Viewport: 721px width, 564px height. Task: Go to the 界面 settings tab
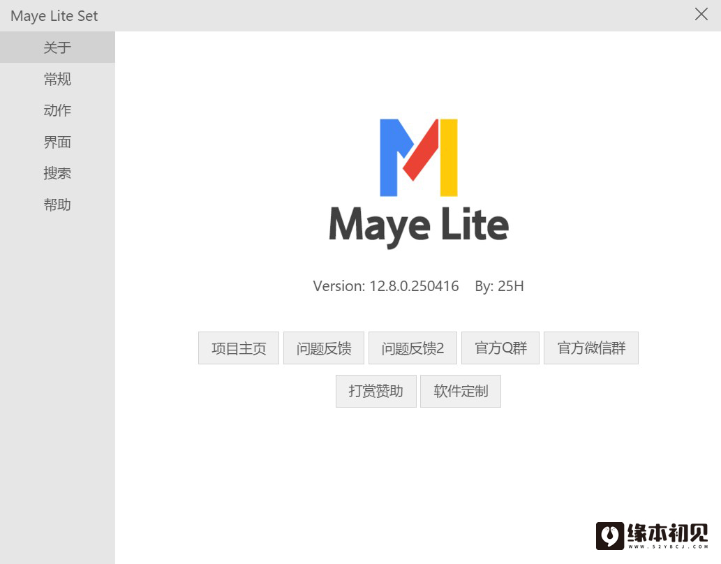(x=57, y=142)
